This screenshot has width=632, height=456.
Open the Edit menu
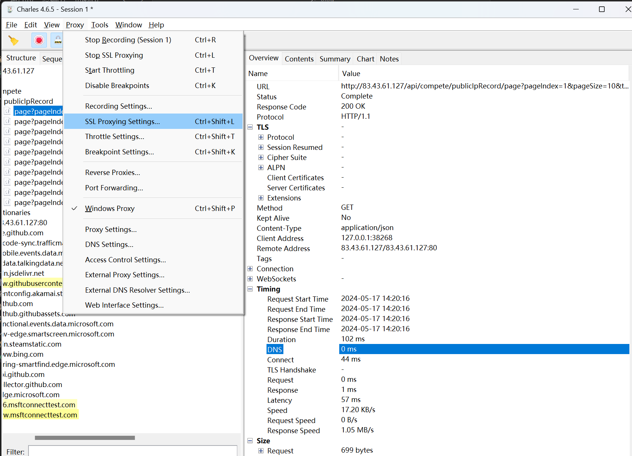pos(31,25)
